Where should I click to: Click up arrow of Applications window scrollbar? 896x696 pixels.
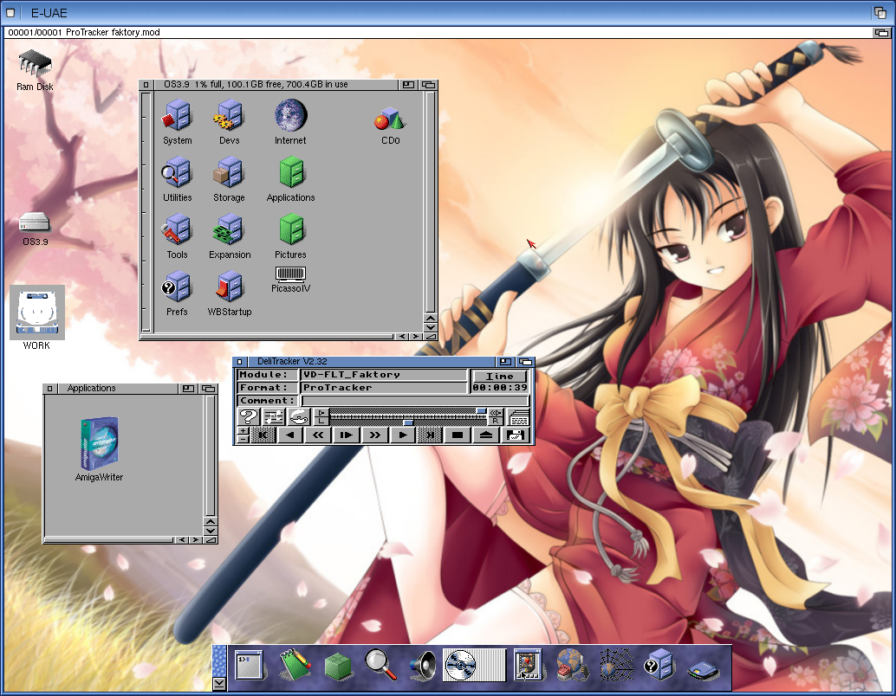coord(211,522)
